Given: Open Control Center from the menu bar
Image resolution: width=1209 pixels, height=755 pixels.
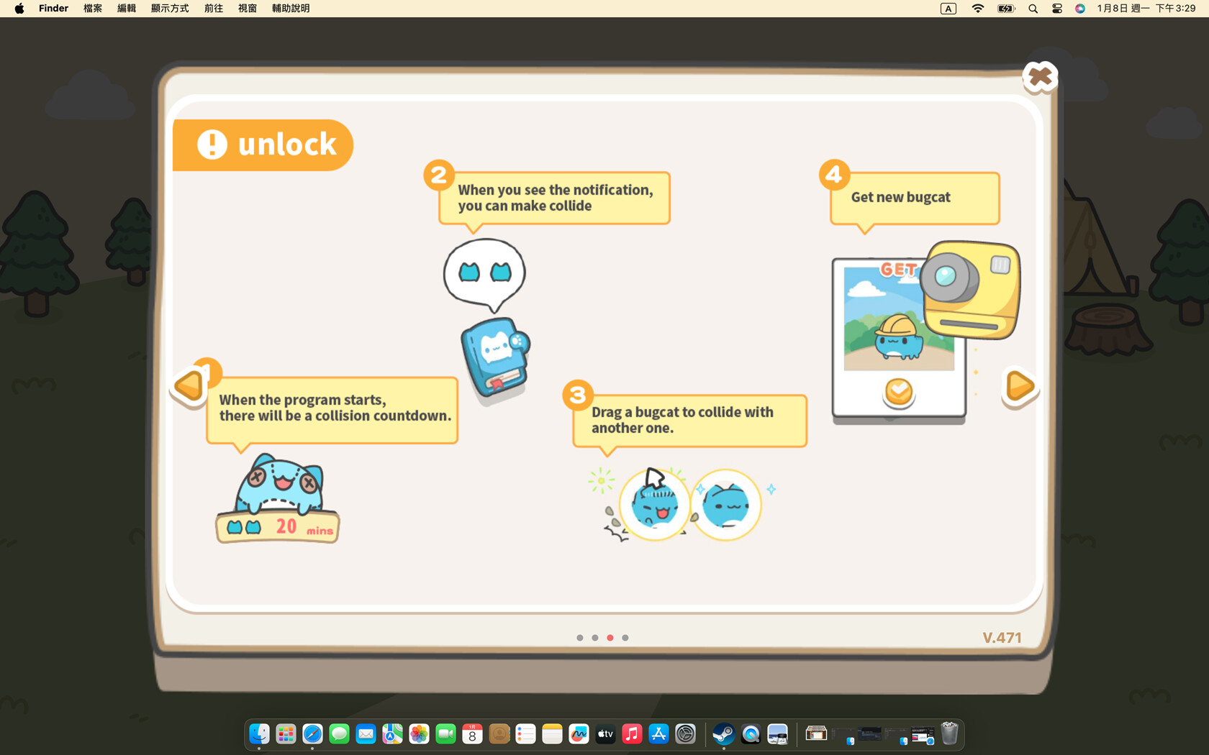Looking at the screenshot, I should [x=1056, y=9].
